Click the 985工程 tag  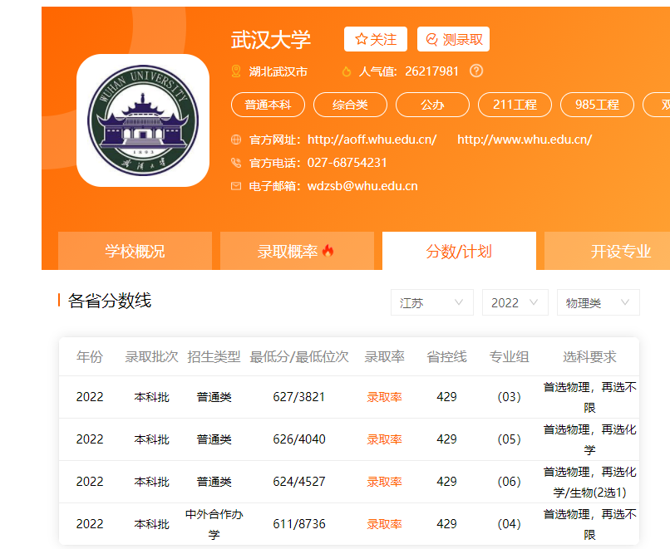597,105
